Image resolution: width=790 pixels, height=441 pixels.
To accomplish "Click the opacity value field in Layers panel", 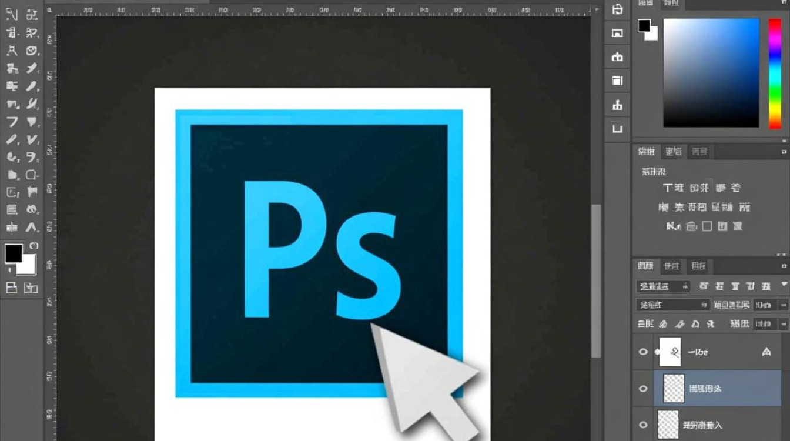I will pyautogui.click(x=764, y=305).
